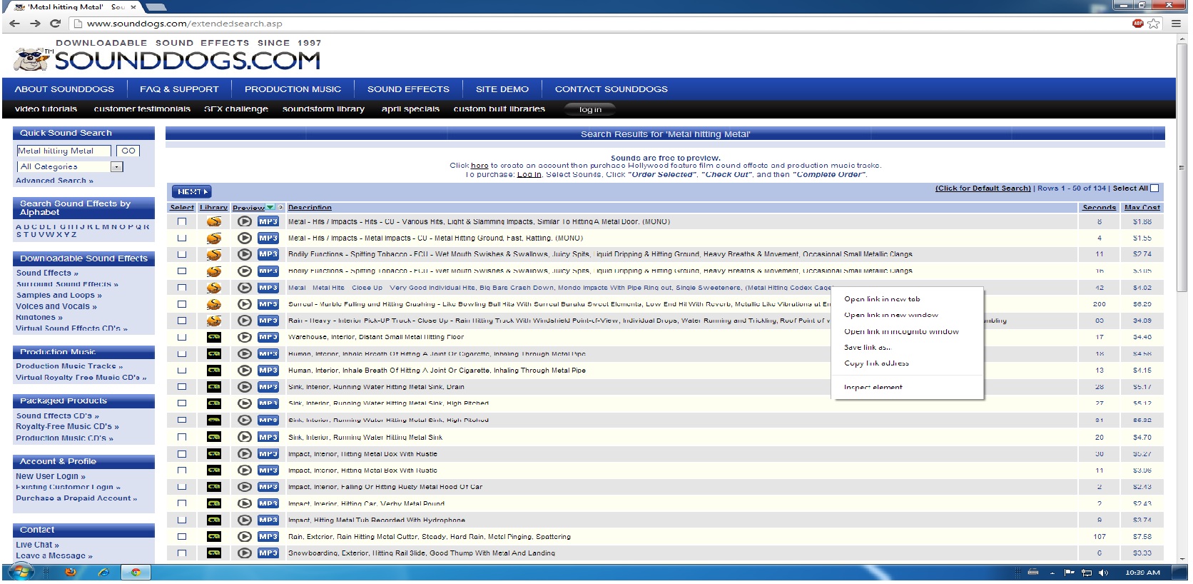Viewport: 1193px width, 584px height.
Task: Tick checkbox for Warehouse Distant Small Metal row
Action: 182,338
